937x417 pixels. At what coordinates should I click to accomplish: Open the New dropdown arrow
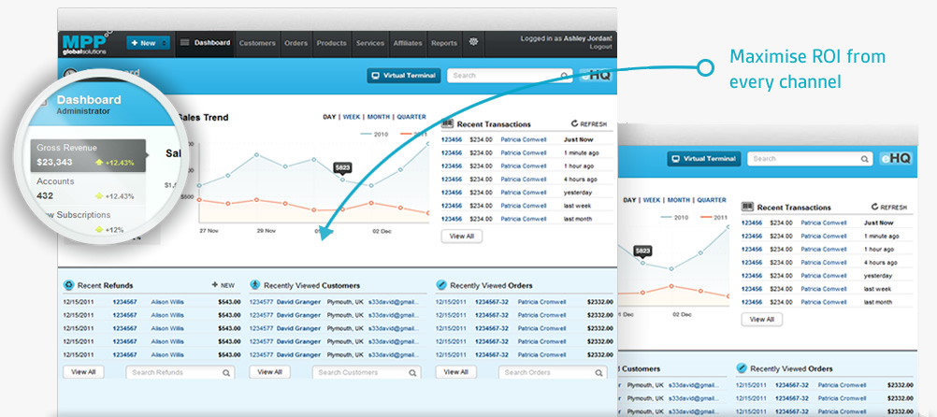[165, 43]
